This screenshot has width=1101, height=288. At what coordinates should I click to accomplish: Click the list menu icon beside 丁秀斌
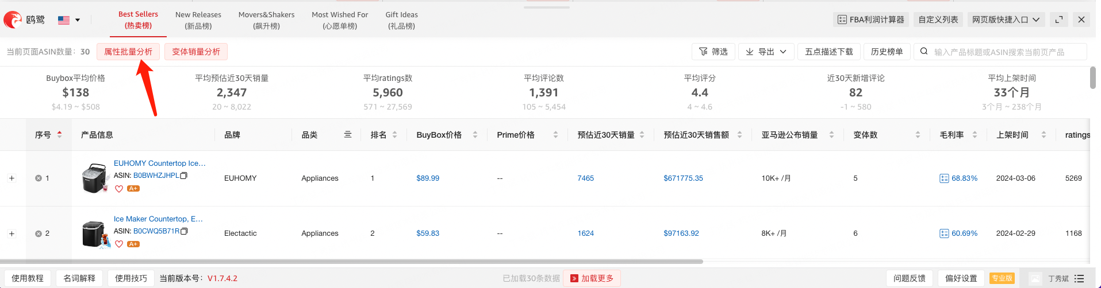1079,279
